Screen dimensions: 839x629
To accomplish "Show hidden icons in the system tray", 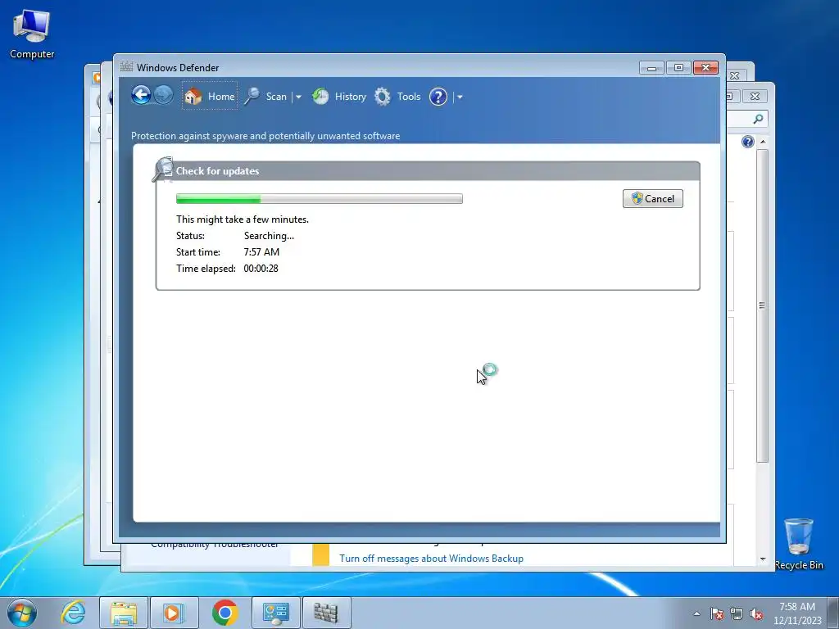I will pyautogui.click(x=696, y=613).
